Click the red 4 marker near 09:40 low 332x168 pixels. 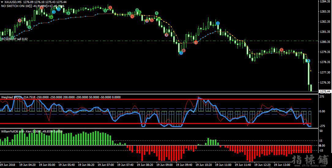point(184,50)
